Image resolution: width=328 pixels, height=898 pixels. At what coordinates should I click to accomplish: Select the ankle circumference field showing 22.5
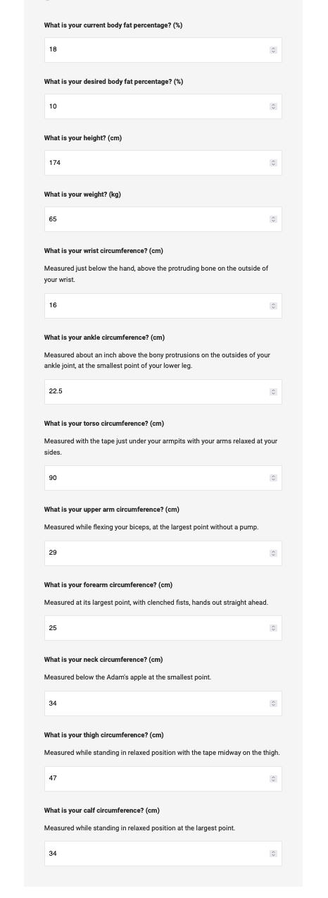[x=163, y=392]
